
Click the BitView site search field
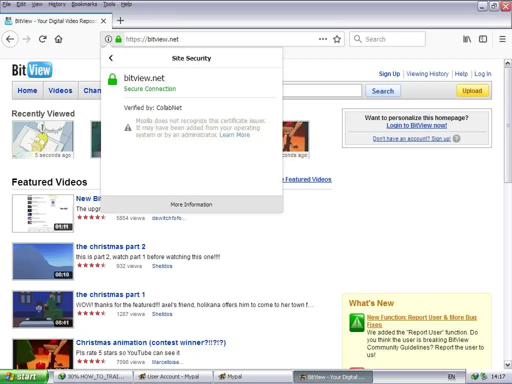click(322, 91)
